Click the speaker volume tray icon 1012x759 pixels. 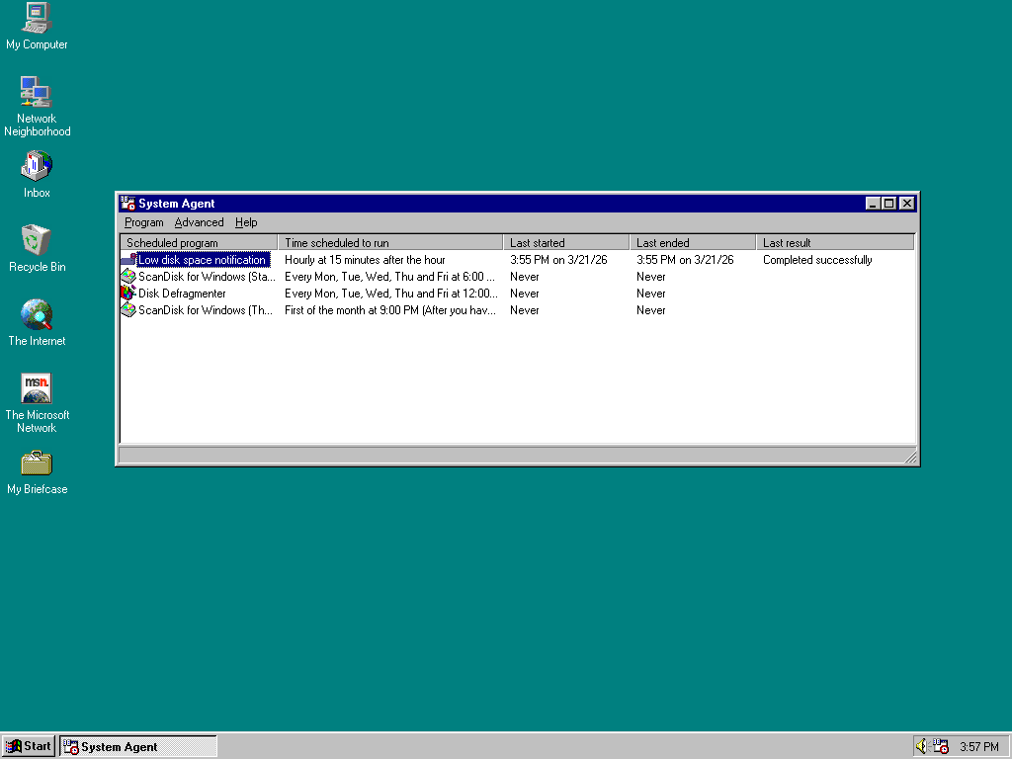tap(921, 746)
